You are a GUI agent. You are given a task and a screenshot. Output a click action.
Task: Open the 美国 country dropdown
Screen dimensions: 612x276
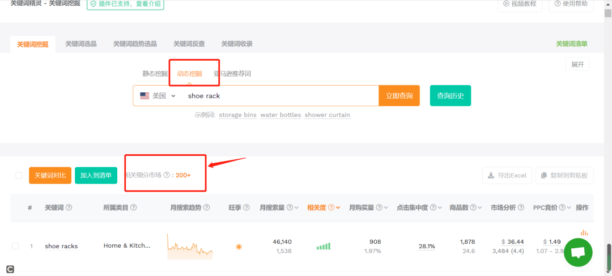coord(158,96)
